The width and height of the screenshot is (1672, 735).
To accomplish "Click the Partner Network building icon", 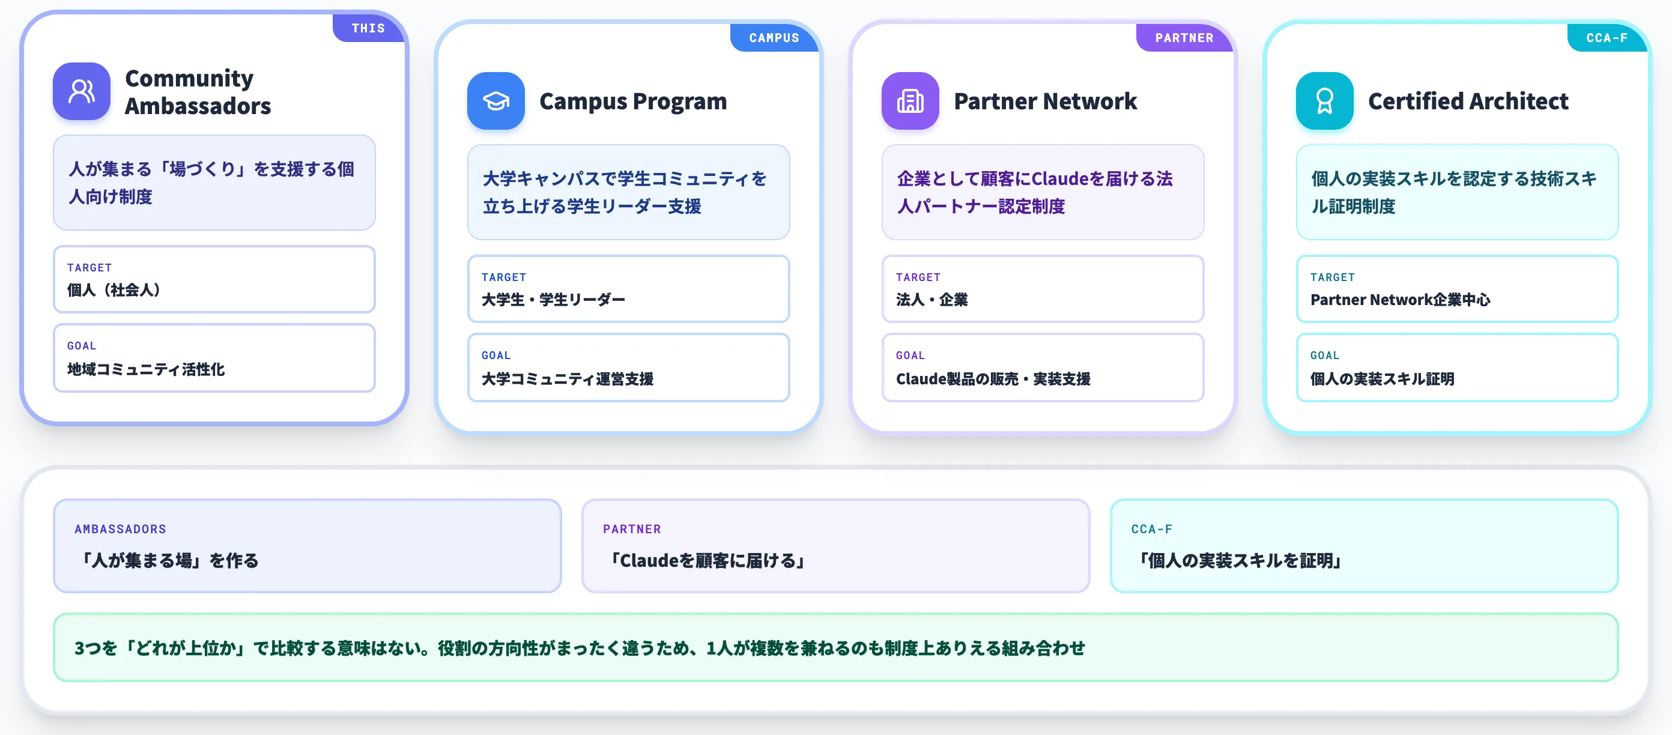I will pyautogui.click(x=910, y=101).
